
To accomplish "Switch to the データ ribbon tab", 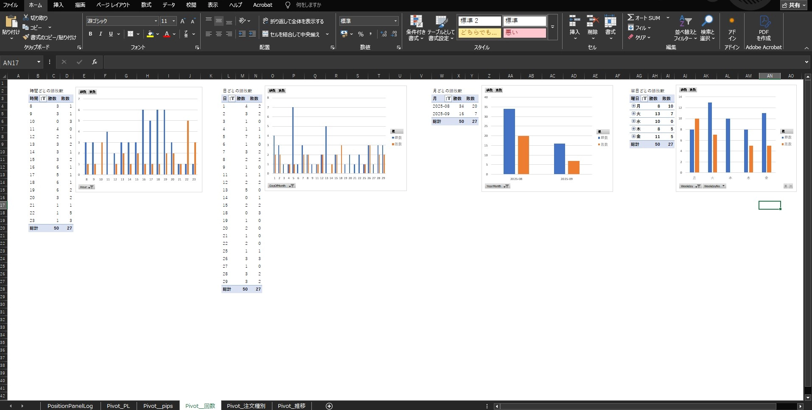I will (169, 5).
